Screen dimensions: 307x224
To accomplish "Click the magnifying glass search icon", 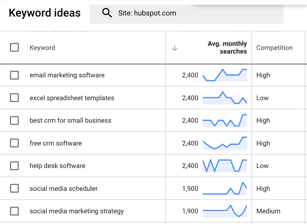I will tap(107, 13).
